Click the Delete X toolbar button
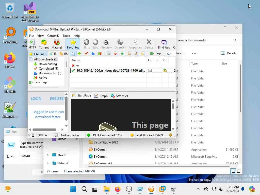Screen dimensions: 260x195 pos(149,44)
